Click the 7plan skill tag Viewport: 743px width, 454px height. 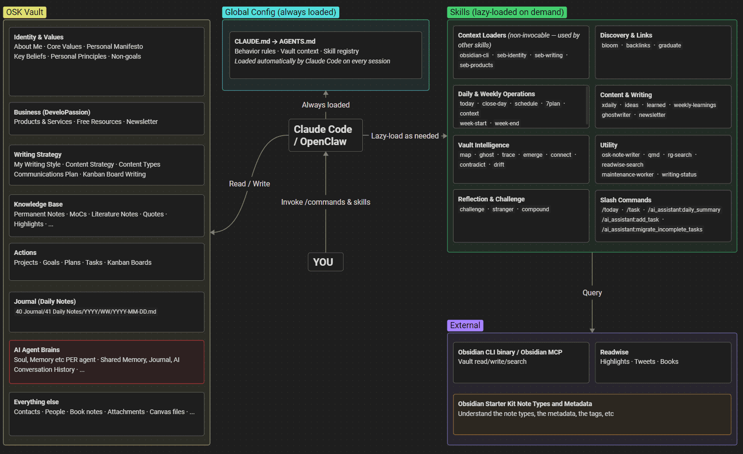point(553,104)
